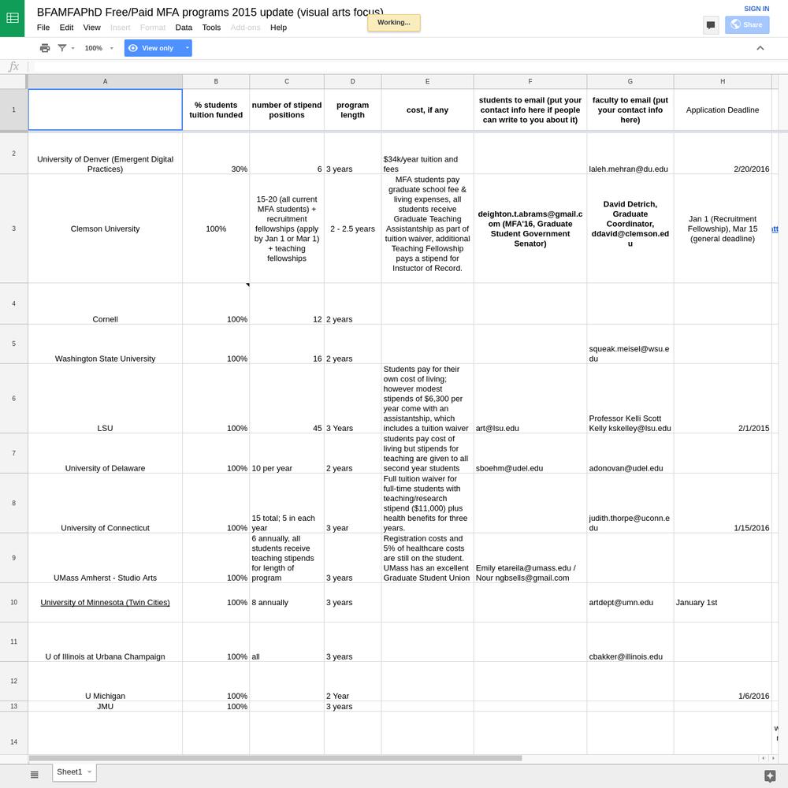The width and height of the screenshot is (788, 788).
Task: Select row 3 header
Action: pos(13,229)
